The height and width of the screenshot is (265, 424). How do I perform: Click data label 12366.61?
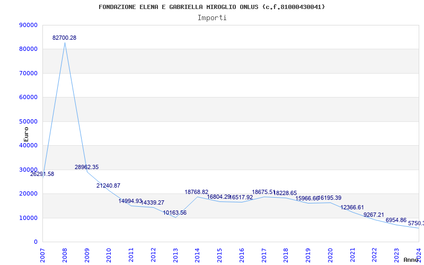click(352, 207)
